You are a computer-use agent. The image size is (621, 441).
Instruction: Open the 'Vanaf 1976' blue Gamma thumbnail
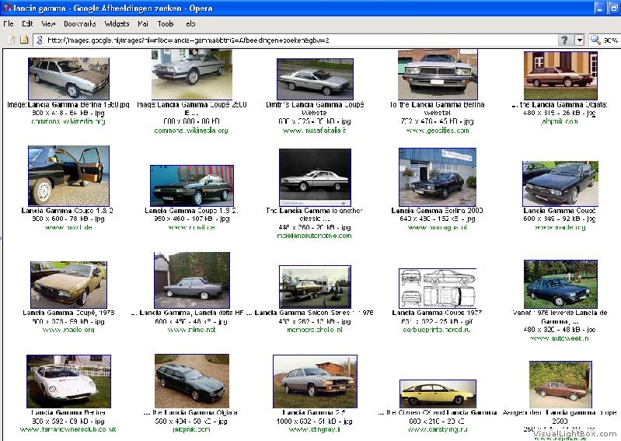pos(560,284)
